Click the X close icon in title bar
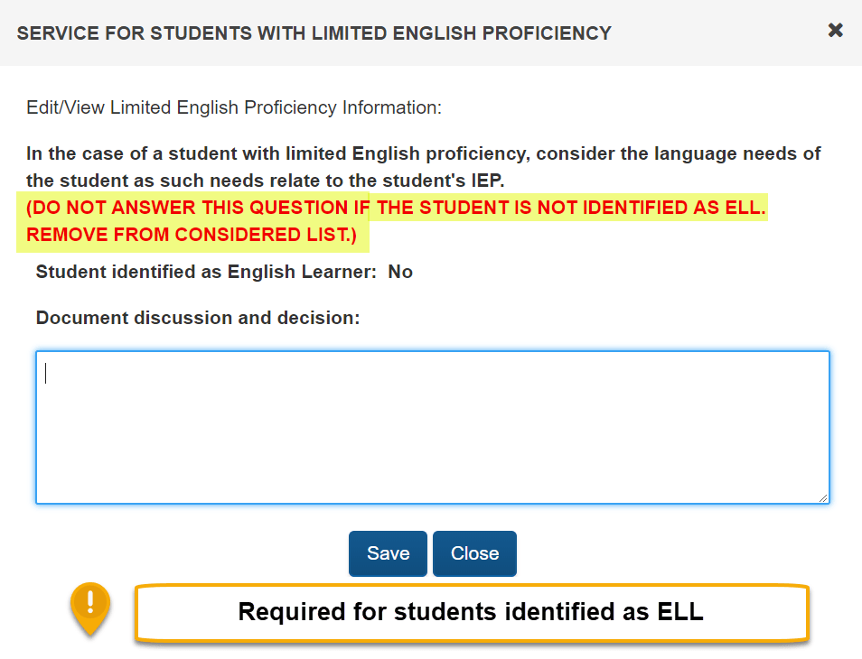Screen dimensions: 862x659 point(835,29)
